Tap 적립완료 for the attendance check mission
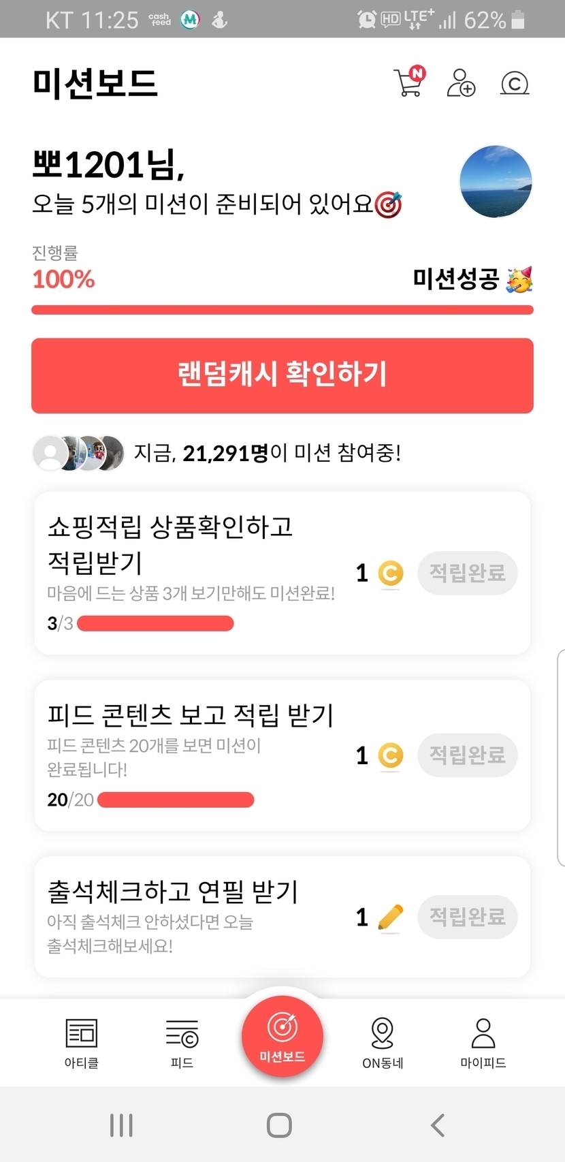The image size is (565, 1162). click(x=467, y=917)
